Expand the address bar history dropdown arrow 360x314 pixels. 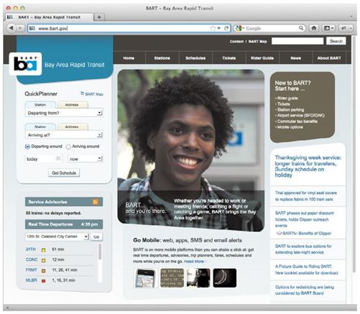click(x=219, y=28)
